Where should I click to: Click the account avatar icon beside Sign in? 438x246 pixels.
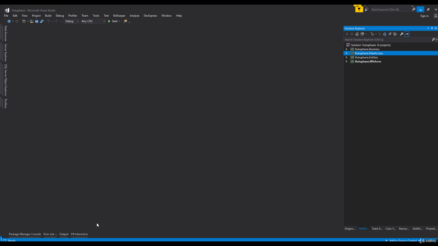point(435,16)
